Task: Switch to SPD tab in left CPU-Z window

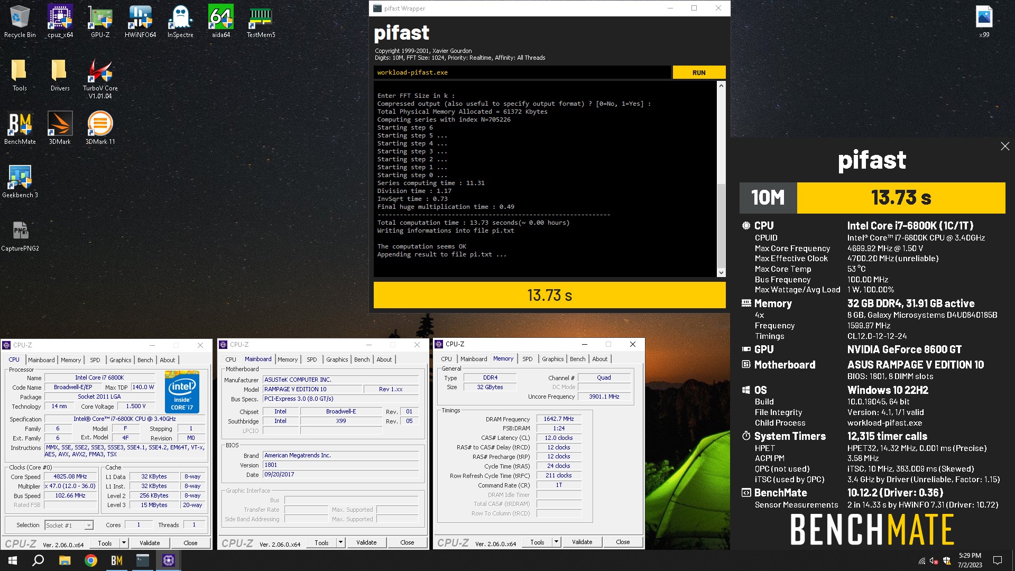Action: pos(95,360)
